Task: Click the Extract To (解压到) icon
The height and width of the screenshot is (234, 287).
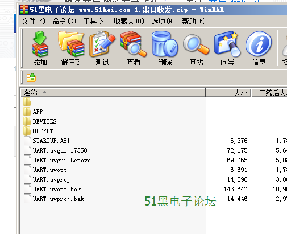Action: point(71,44)
